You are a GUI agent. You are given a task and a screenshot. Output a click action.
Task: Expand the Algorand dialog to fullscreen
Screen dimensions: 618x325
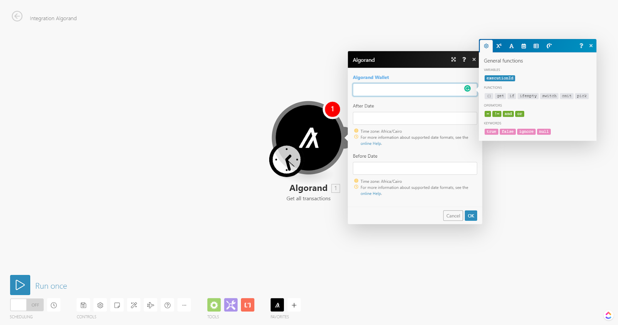453,60
